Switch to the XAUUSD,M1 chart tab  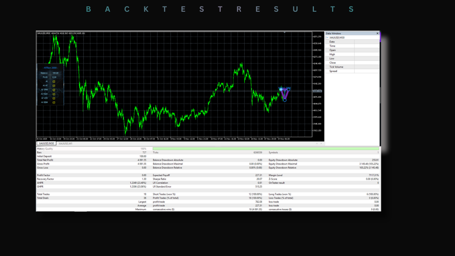pyautogui.click(x=65, y=144)
